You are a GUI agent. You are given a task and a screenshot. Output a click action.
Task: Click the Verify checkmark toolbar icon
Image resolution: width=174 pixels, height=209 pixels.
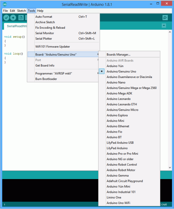pos(6,17)
